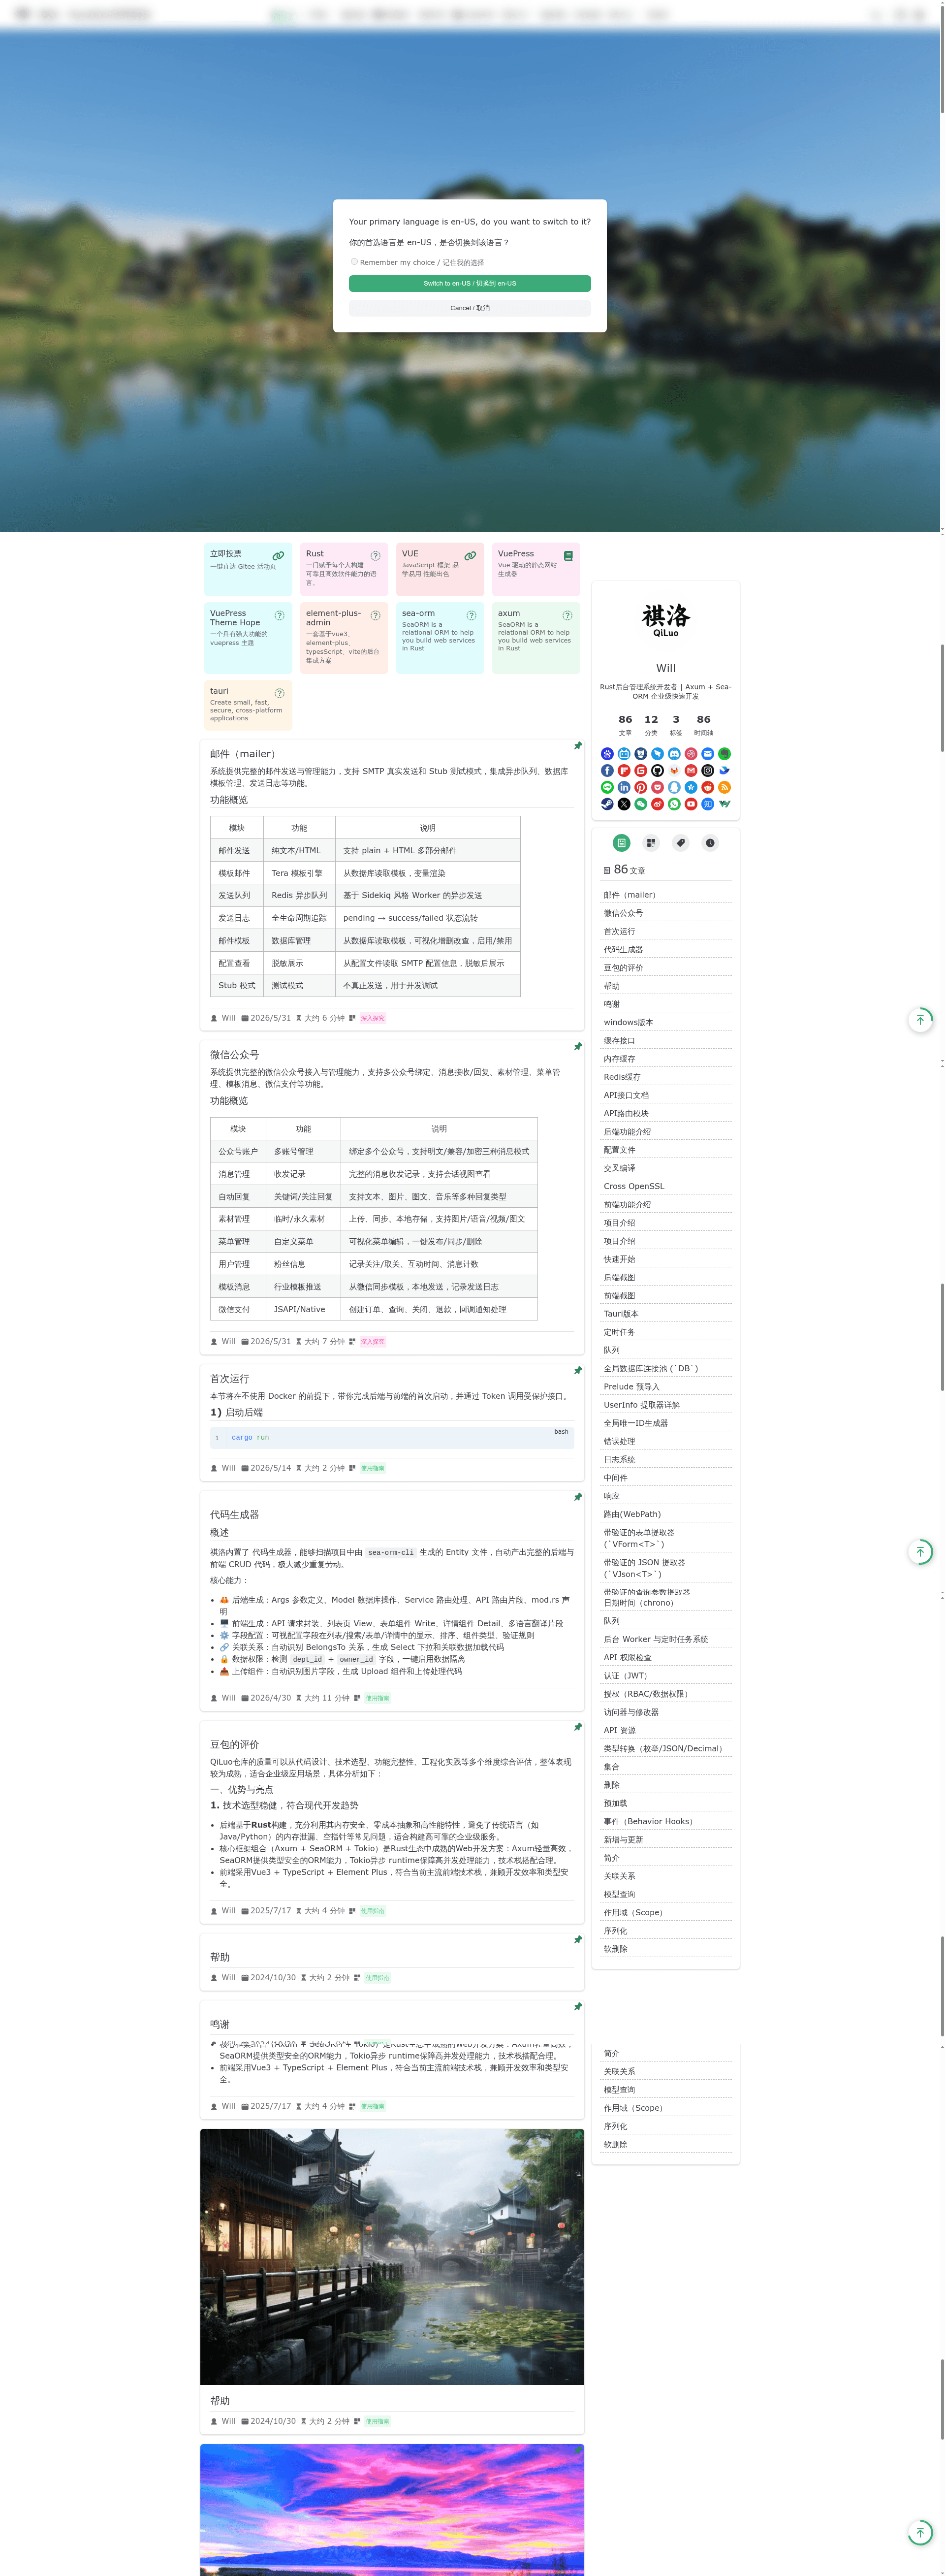Open the Bitbucket social icon
The image size is (945, 2576).
pyautogui.click(x=641, y=754)
